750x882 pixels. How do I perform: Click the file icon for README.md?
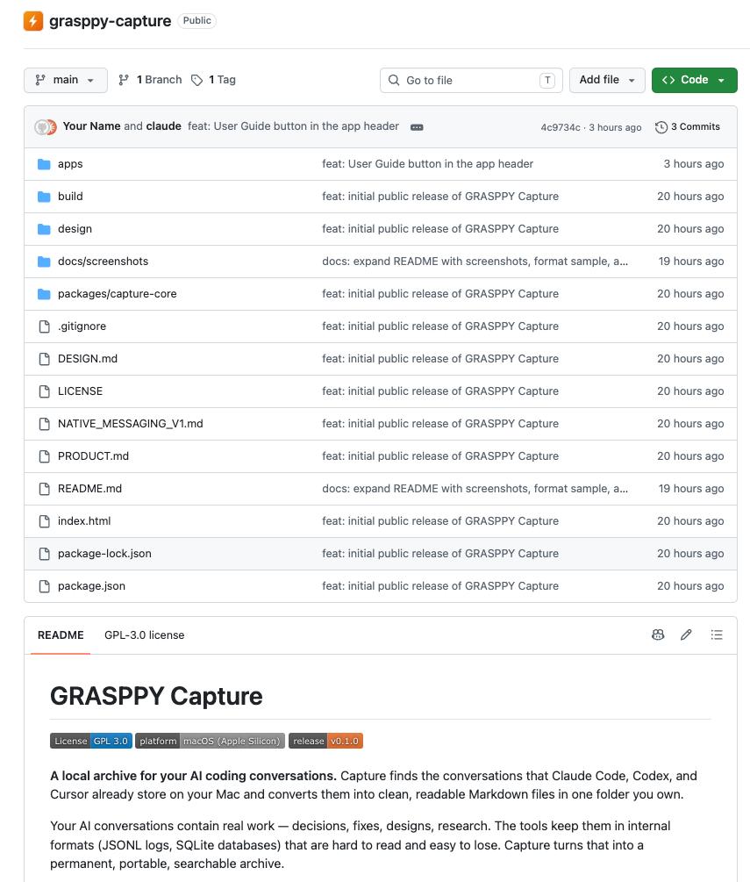pyautogui.click(x=44, y=489)
